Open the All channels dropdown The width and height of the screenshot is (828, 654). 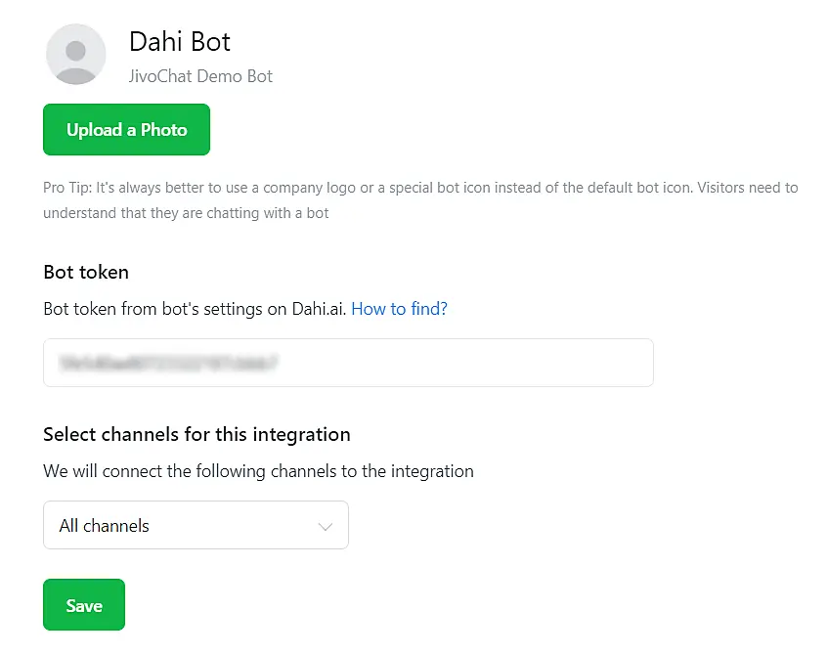pyautogui.click(x=196, y=525)
